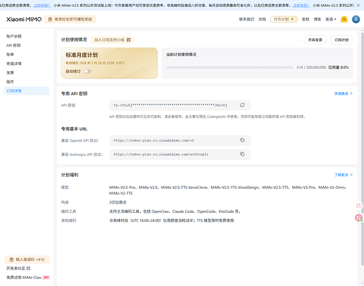Image resolution: width=364 pixels, height=286 pixels.
Task: Open the API 密钥 sidebar page
Action: click(13, 45)
